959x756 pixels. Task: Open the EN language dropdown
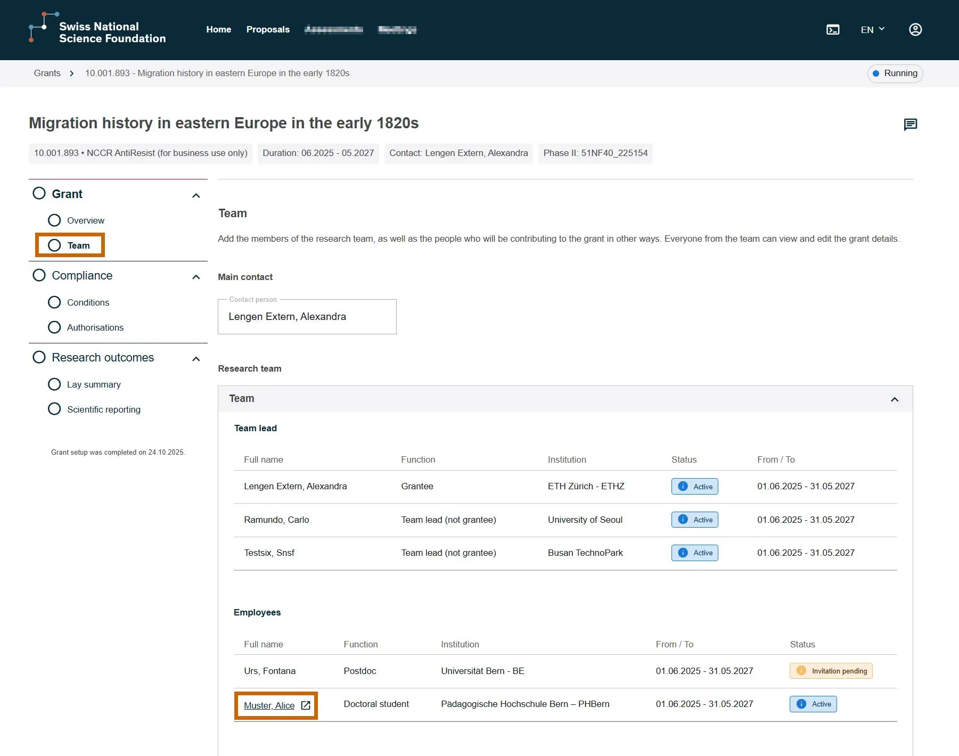tap(873, 30)
